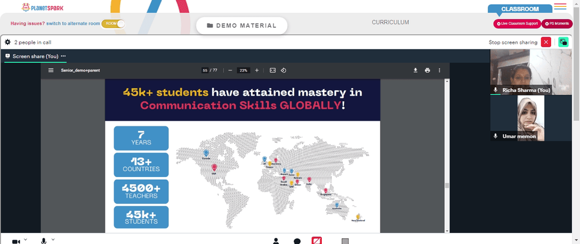Edit the PDF zoom percentage field 23%
The width and height of the screenshot is (580, 244).
point(243,71)
